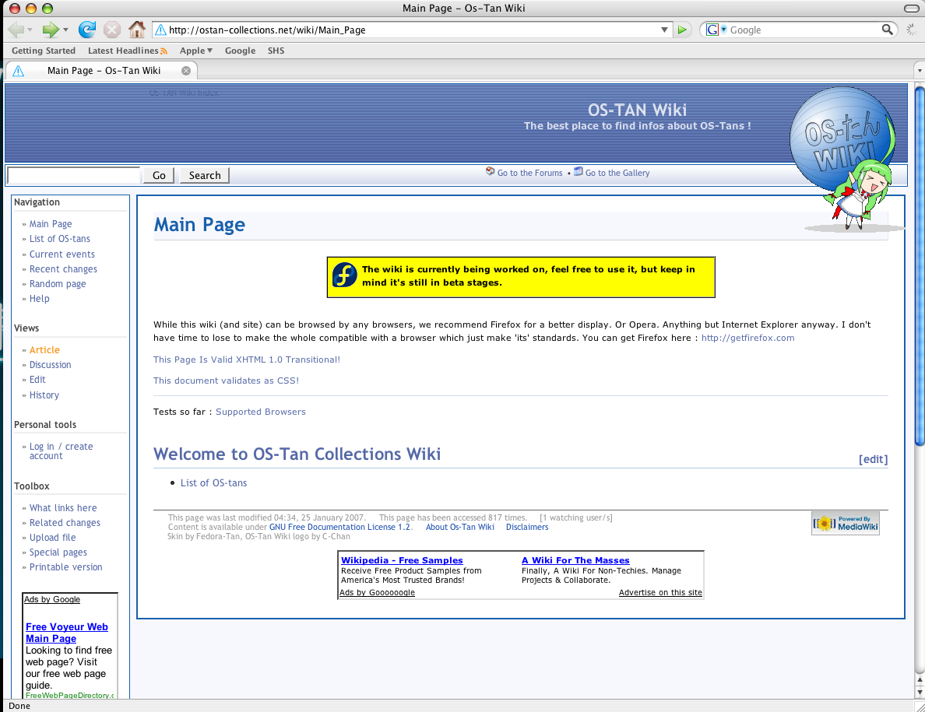This screenshot has width=925, height=712.
Task: Click into the Google search field
Action: click(x=804, y=30)
